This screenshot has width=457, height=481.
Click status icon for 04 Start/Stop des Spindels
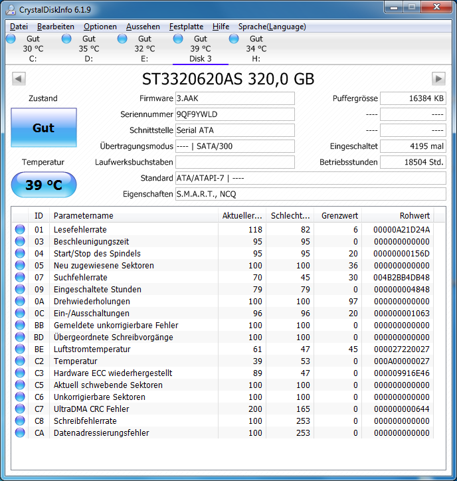click(20, 253)
